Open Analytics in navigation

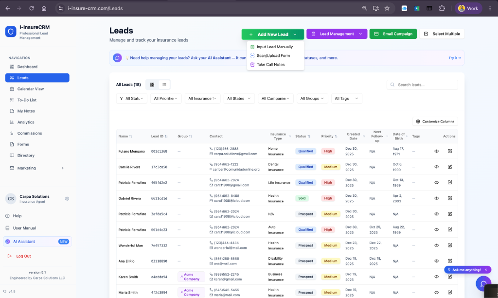click(x=37, y=122)
